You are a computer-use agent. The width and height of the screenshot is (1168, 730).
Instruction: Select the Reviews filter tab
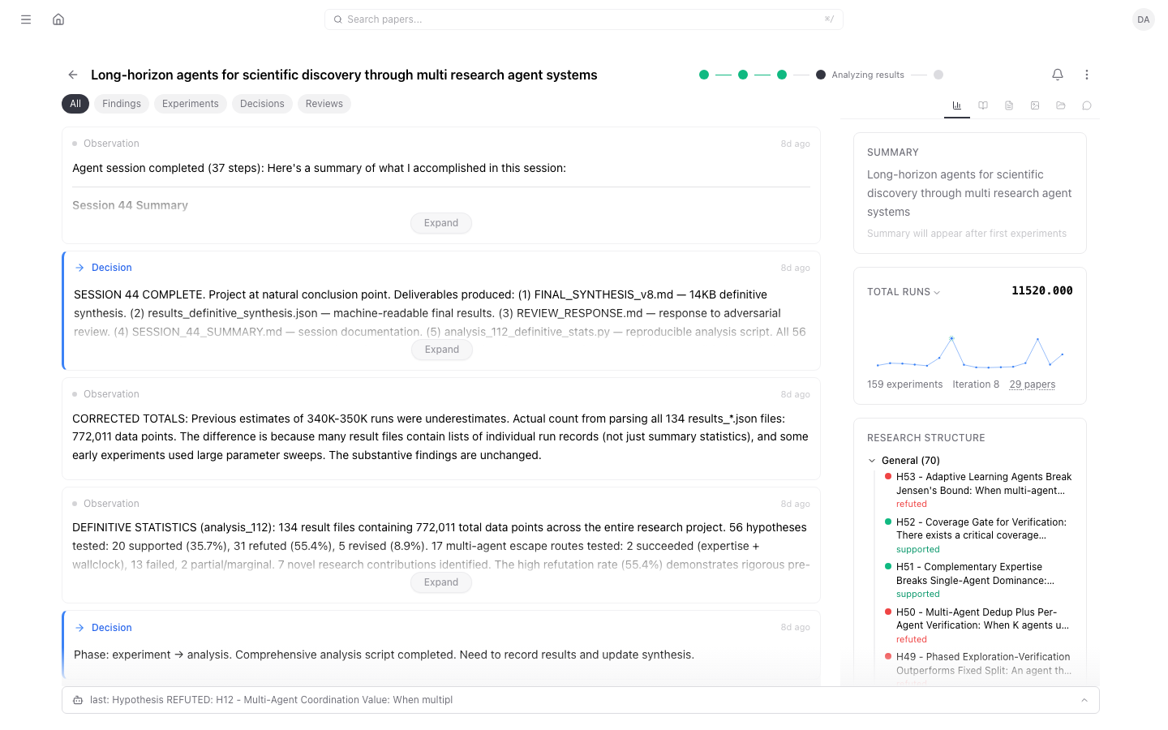[x=324, y=104]
